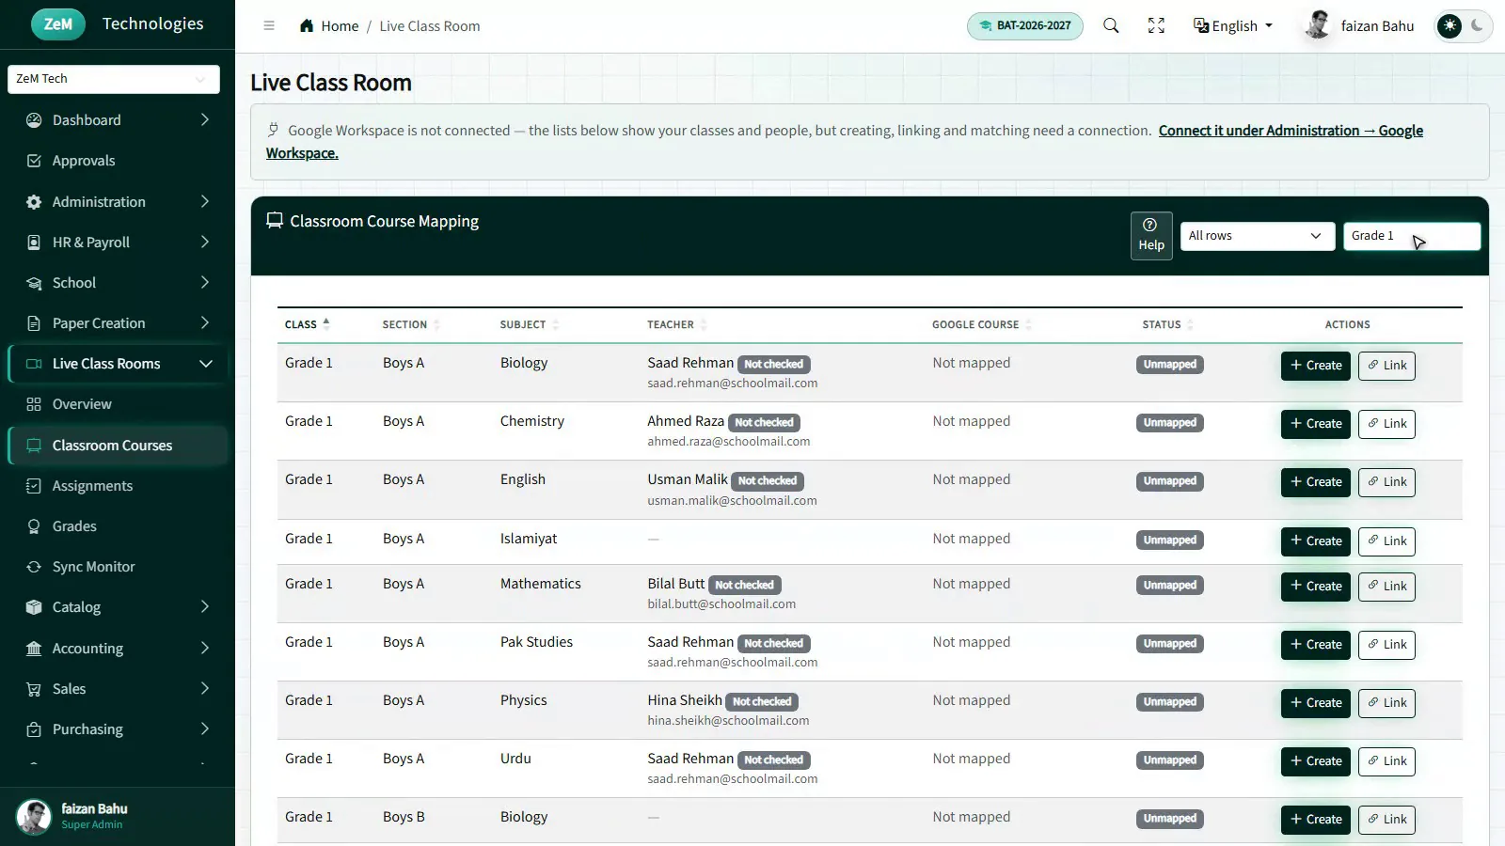1505x846 pixels.
Task: Open the Sync Monitor menu item
Action: coord(118,567)
